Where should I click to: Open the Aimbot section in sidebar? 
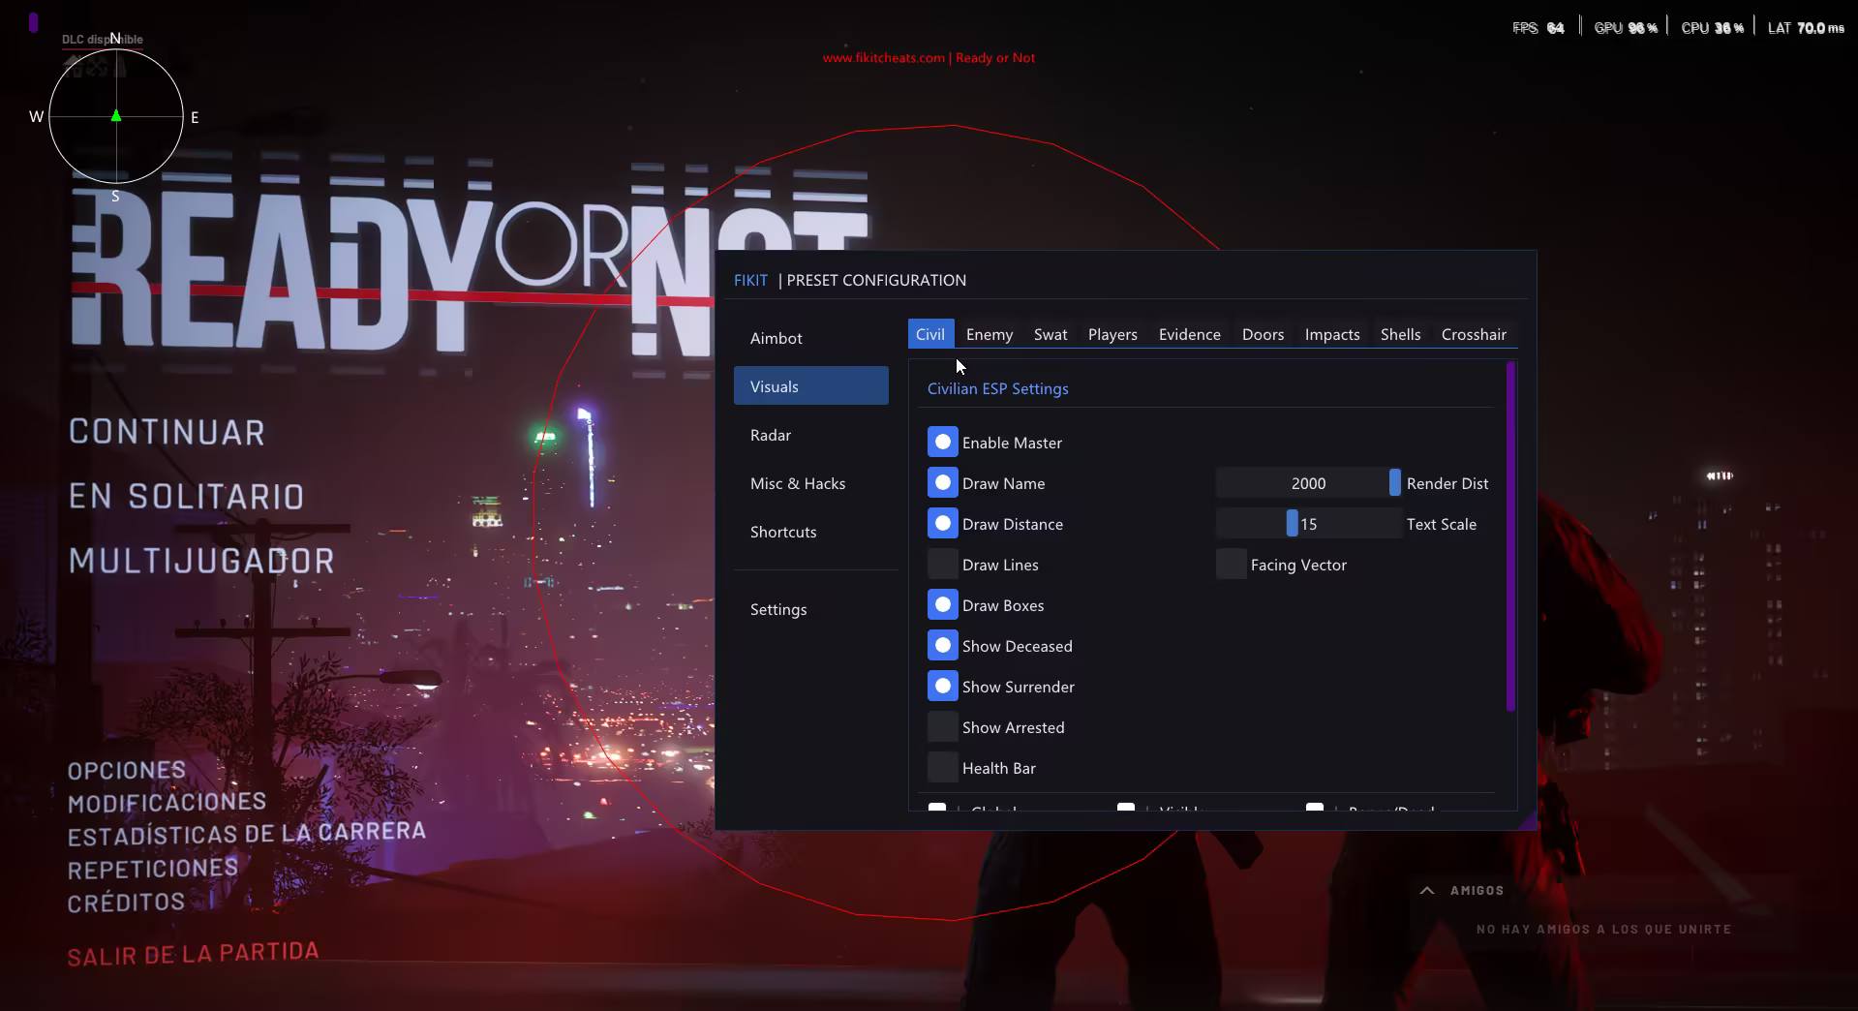[777, 338]
